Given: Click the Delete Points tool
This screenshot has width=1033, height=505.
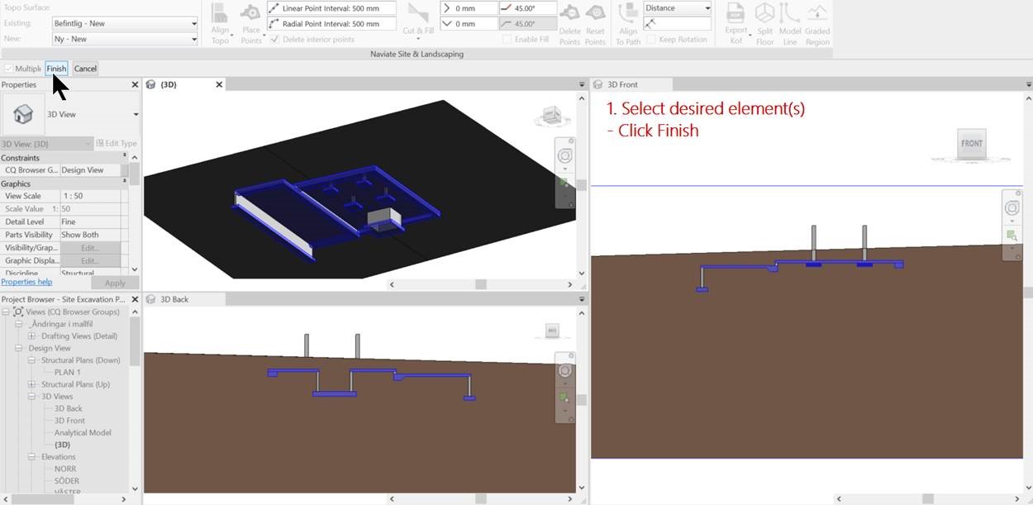Looking at the screenshot, I should click(x=569, y=20).
